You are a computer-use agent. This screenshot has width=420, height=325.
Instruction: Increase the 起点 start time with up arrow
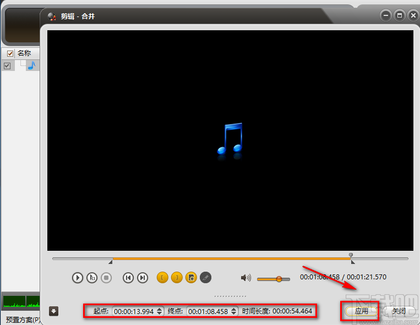point(160,309)
